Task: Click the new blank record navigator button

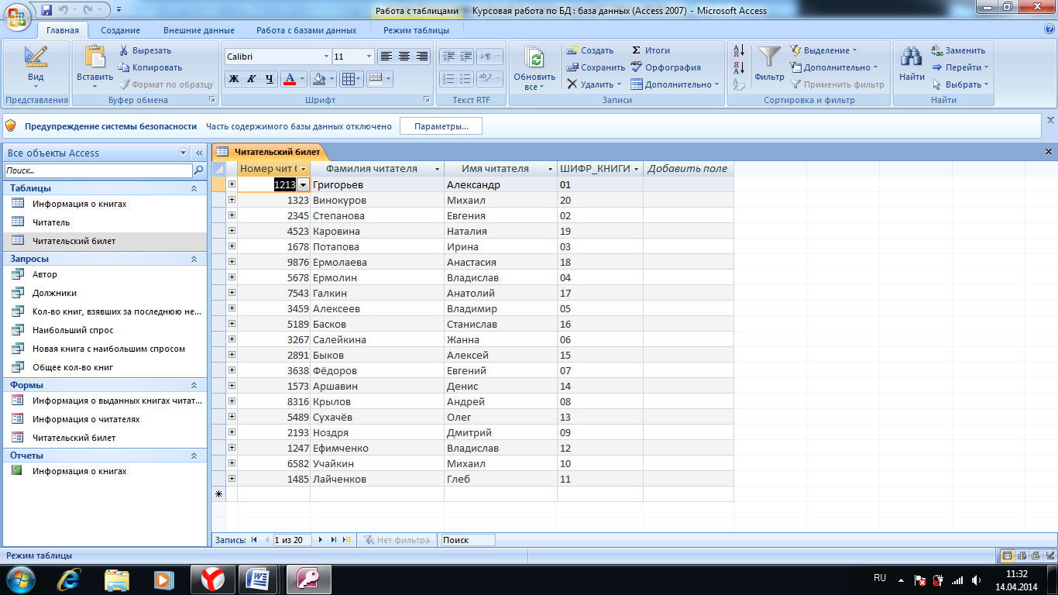Action: point(347,540)
